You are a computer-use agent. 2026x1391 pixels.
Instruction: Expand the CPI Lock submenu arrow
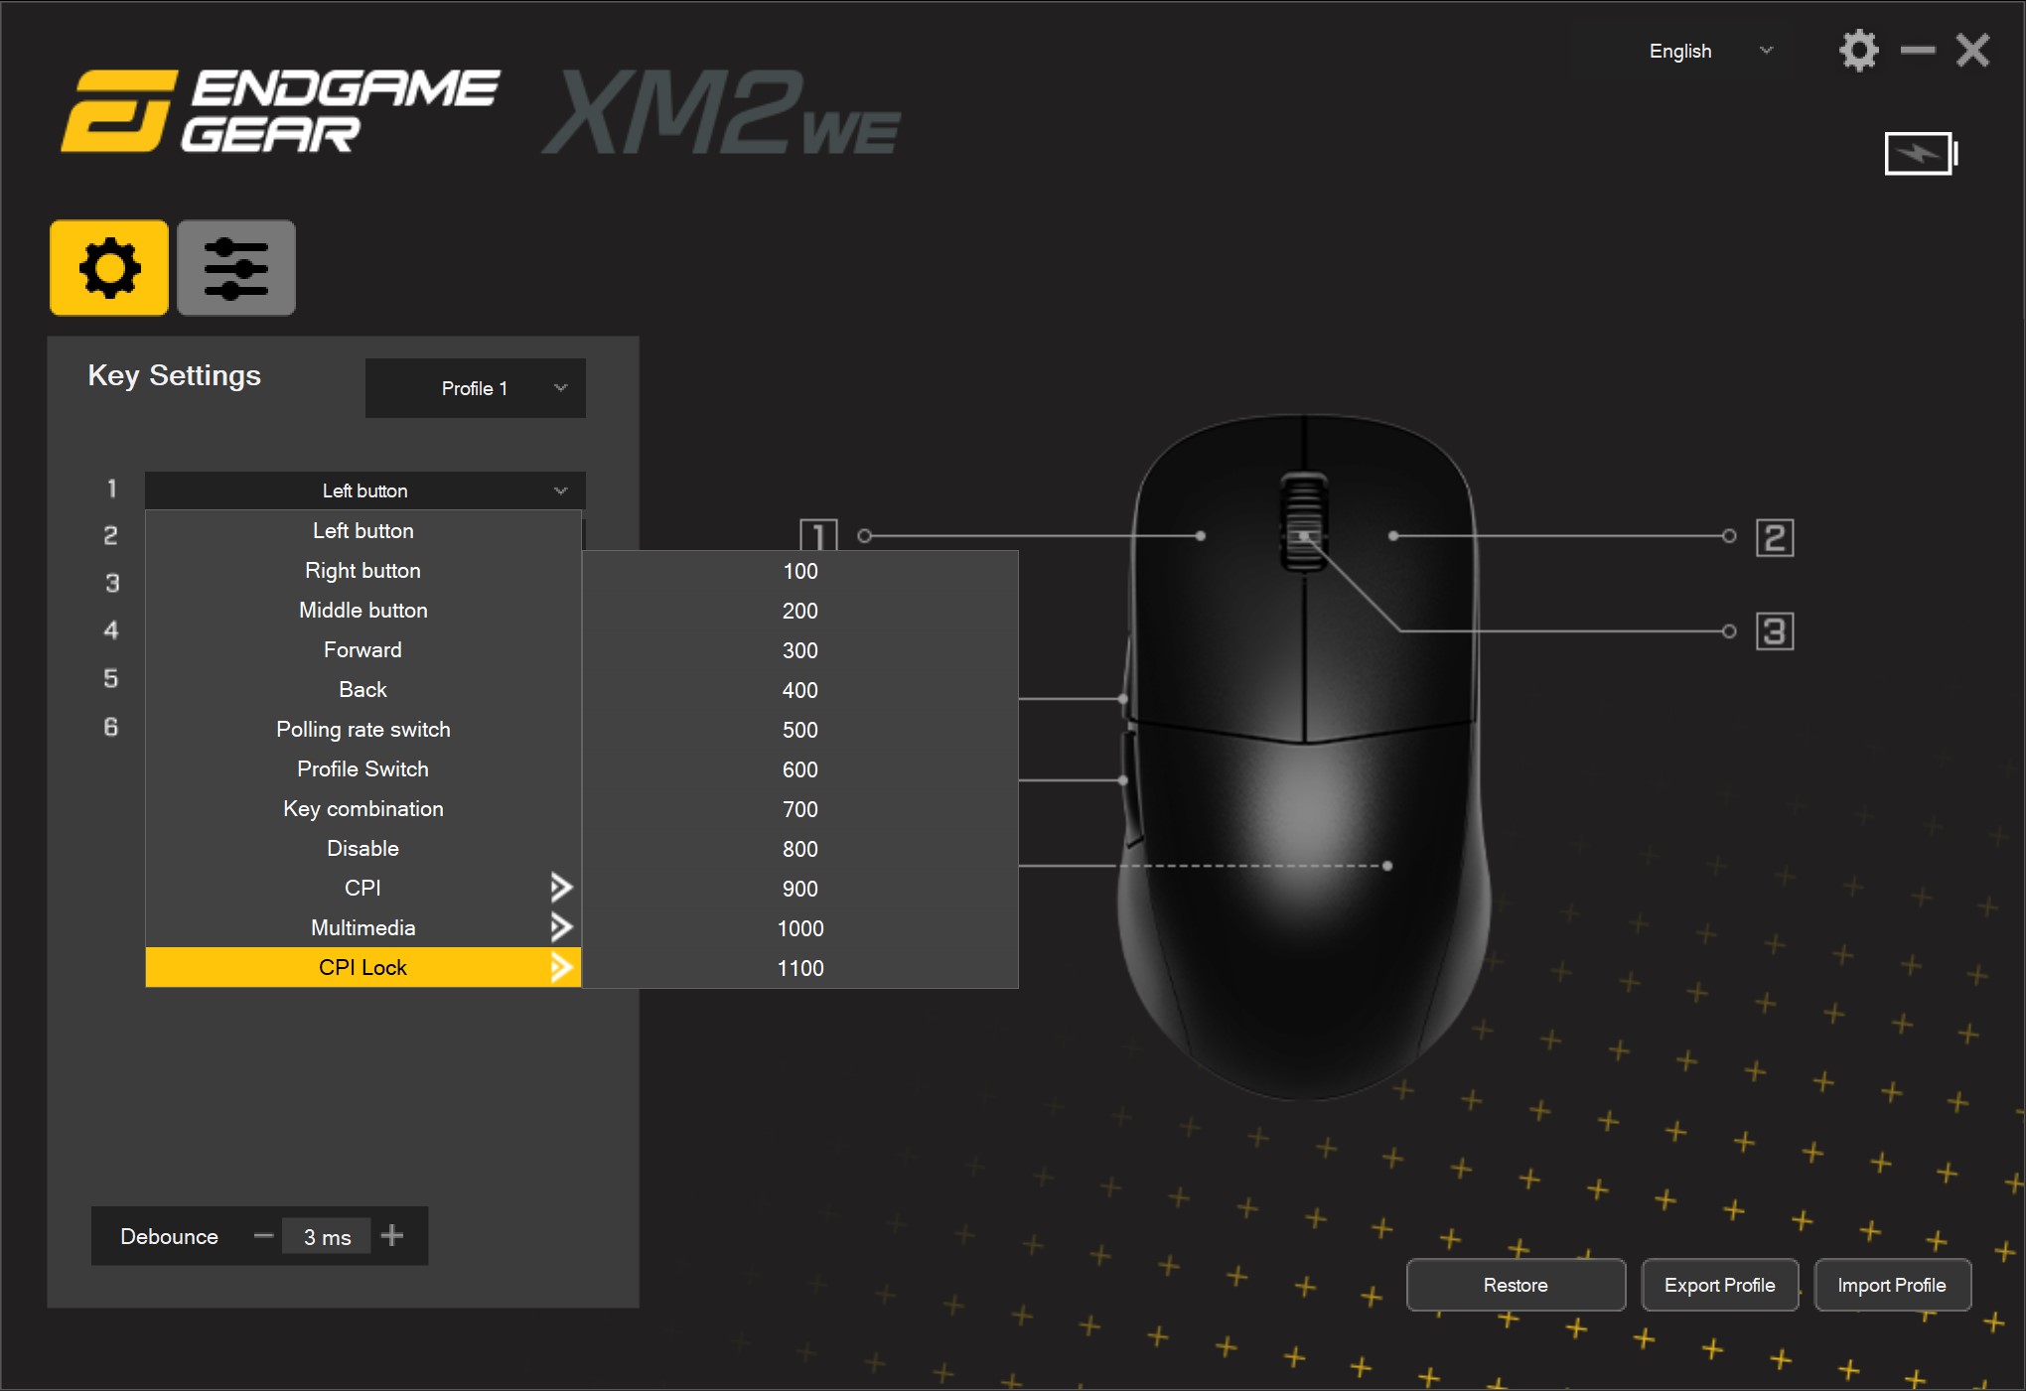click(x=561, y=966)
